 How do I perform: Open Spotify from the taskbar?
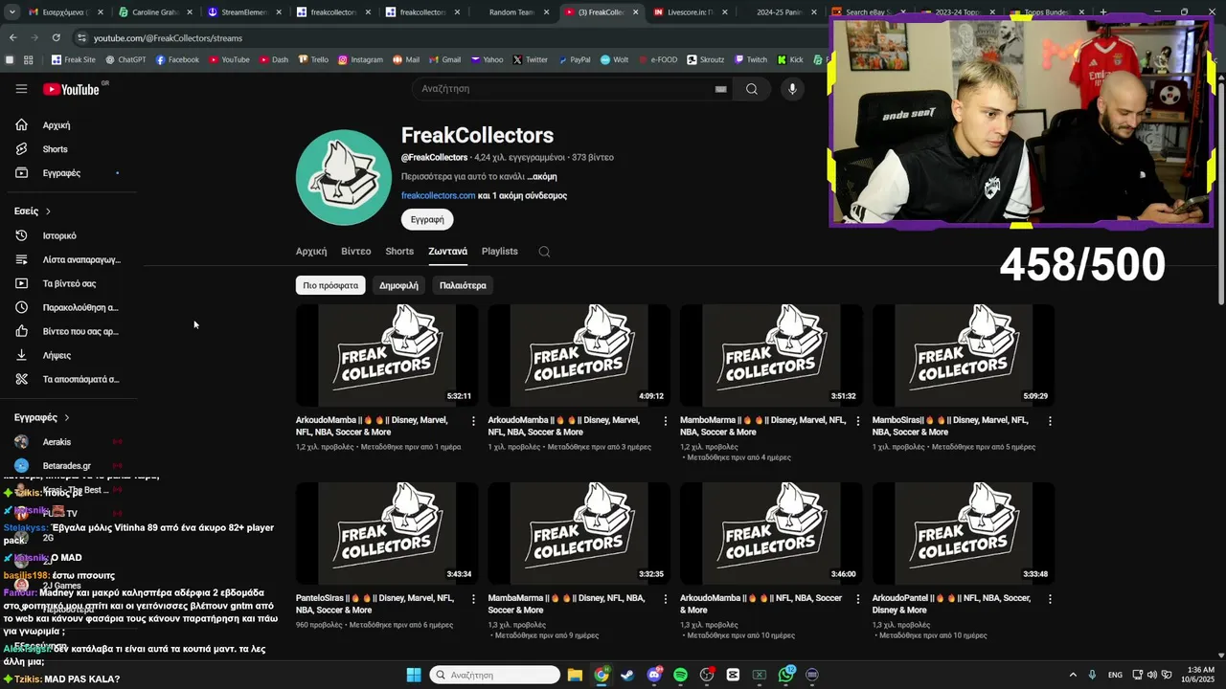[x=680, y=675]
